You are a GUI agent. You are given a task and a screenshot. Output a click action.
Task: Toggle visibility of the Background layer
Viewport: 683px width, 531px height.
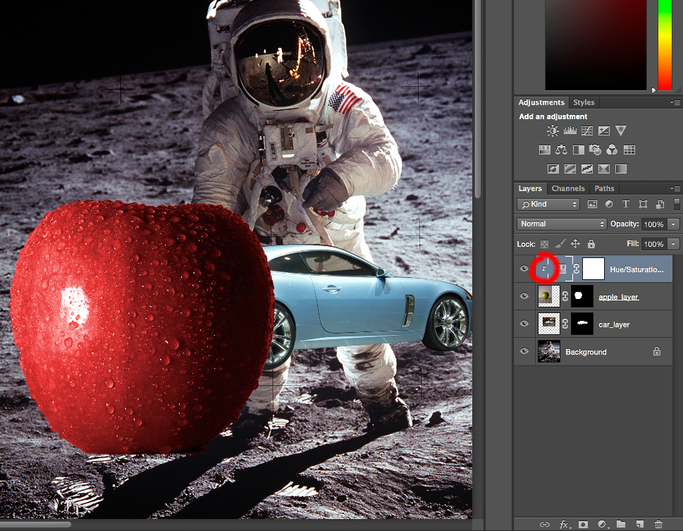(524, 351)
